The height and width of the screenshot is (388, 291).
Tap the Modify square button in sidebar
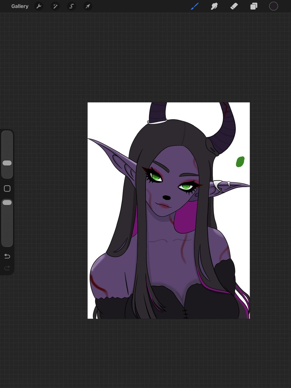point(7,189)
